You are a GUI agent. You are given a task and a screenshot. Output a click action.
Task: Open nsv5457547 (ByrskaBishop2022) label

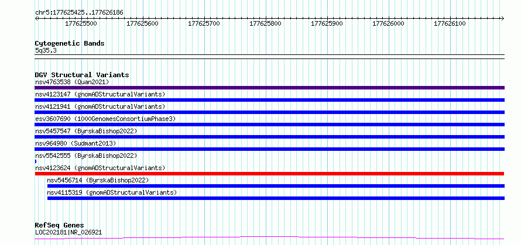pos(86,131)
